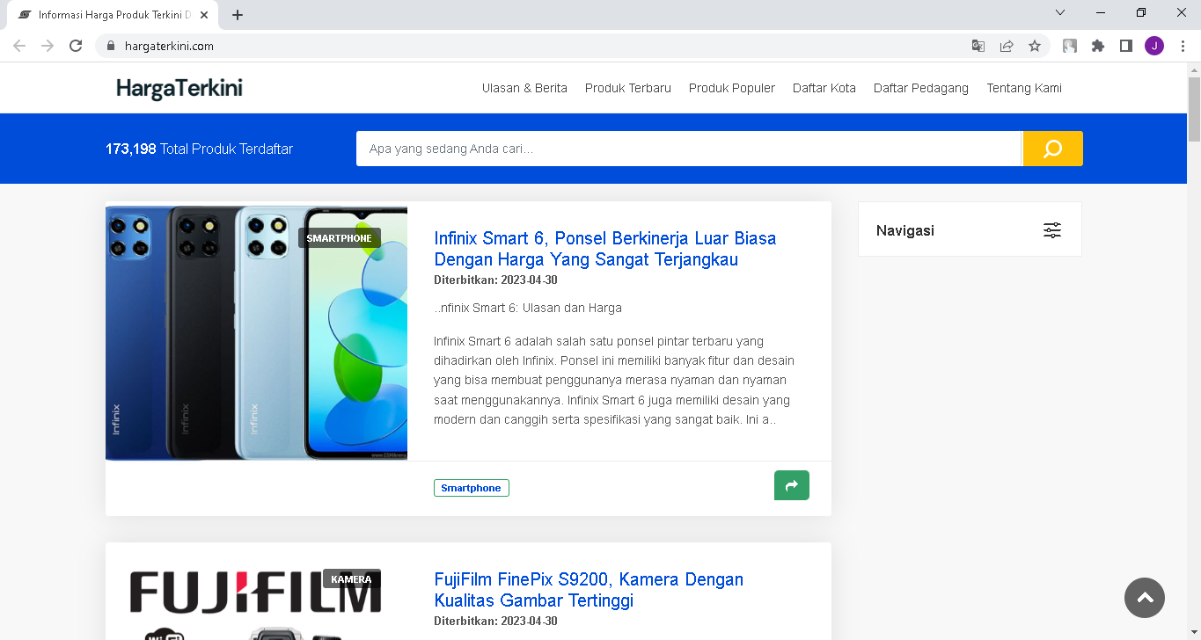The image size is (1201, 640).
Task: Open the extensions puzzle icon
Action: pos(1098,46)
